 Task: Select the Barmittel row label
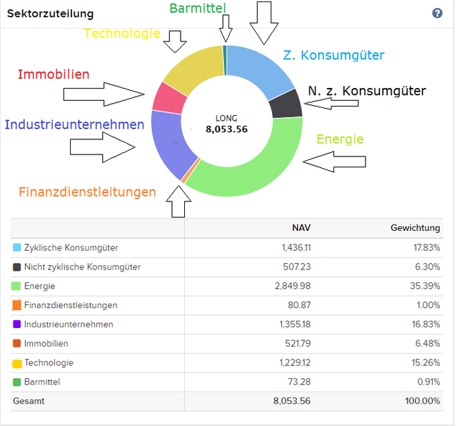coord(42,382)
